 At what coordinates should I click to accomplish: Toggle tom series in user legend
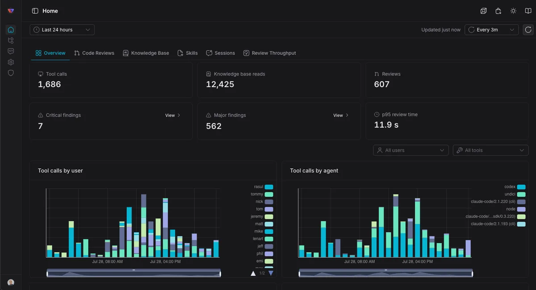tap(264, 209)
